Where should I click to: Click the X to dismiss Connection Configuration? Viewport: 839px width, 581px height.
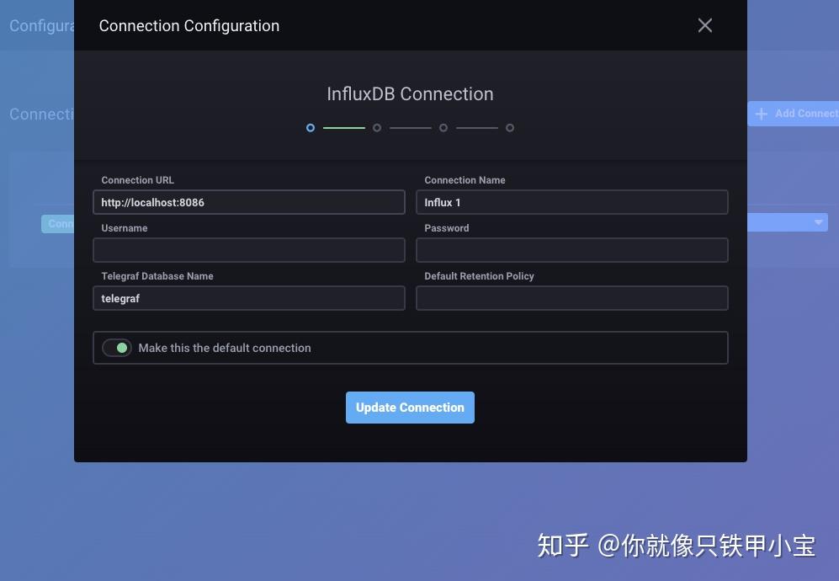coord(704,25)
